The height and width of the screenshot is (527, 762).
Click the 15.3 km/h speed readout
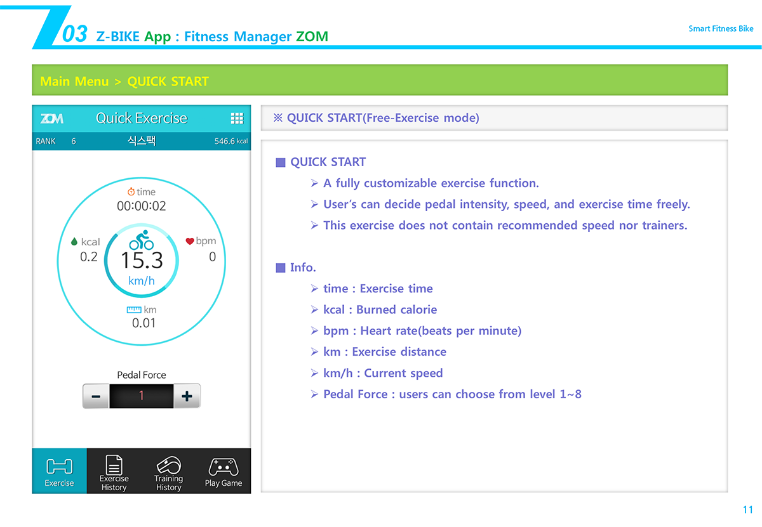tap(142, 261)
